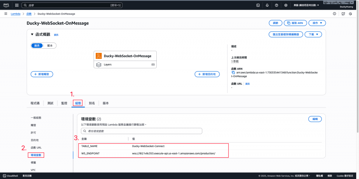
Task: Focus the AWS top search bar
Action: 72,5
